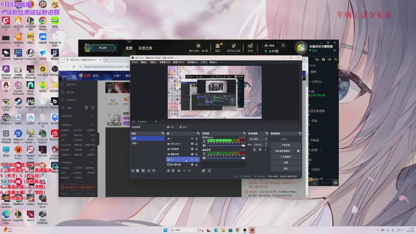Move scene down with down arrow
The image size is (416, 234).
point(153,171)
